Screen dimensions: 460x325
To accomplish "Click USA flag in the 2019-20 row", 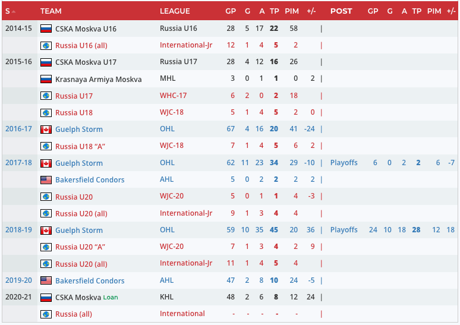I will 46,280.
